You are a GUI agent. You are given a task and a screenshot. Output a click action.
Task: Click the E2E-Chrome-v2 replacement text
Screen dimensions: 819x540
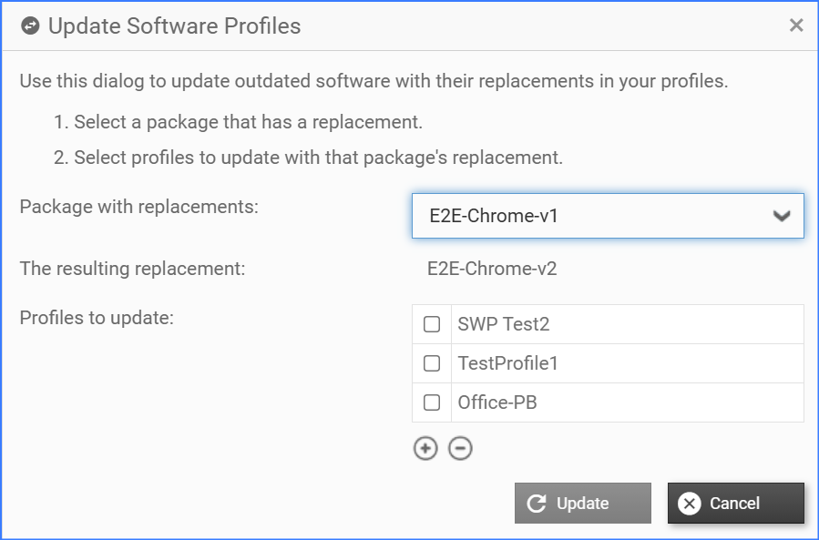click(492, 269)
